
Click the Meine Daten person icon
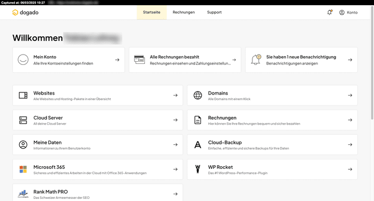pos(23,144)
